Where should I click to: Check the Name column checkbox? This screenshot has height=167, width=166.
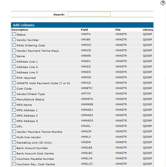tap(14, 56)
